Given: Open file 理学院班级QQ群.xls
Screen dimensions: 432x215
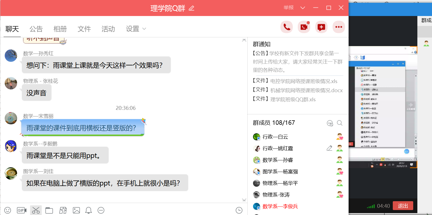Looking at the screenshot, I should click(x=293, y=100).
